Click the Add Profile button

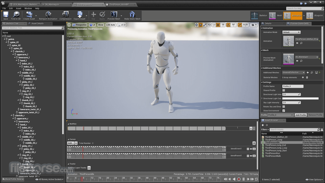pos(300,115)
